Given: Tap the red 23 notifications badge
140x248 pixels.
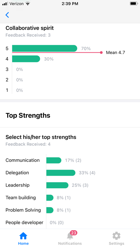Looking at the screenshot, I should tap(74, 233).
